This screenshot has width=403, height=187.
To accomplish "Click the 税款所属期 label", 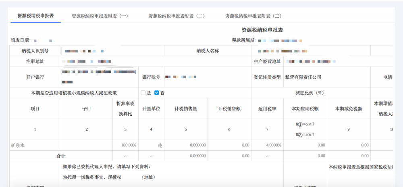I will [x=243, y=40].
